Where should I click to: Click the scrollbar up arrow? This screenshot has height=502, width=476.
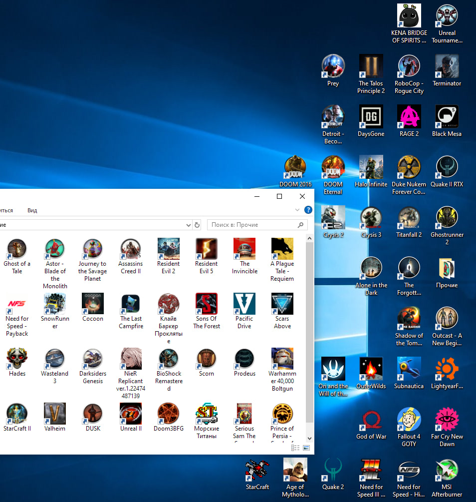[x=309, y=238]
